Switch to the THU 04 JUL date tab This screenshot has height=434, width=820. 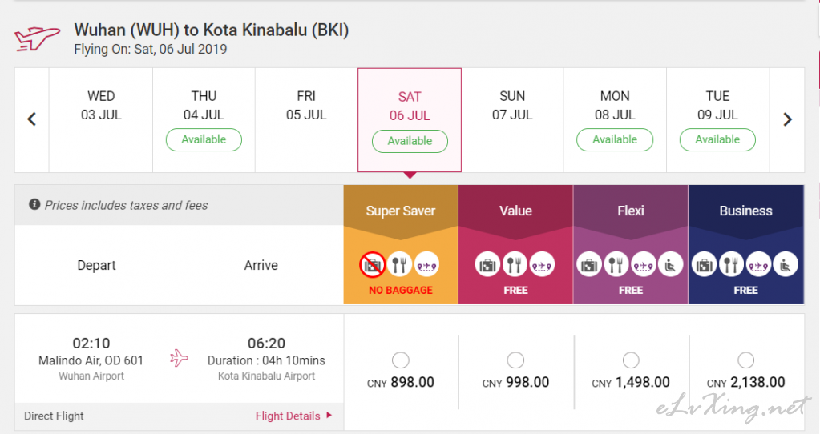[x=204, y=119]
